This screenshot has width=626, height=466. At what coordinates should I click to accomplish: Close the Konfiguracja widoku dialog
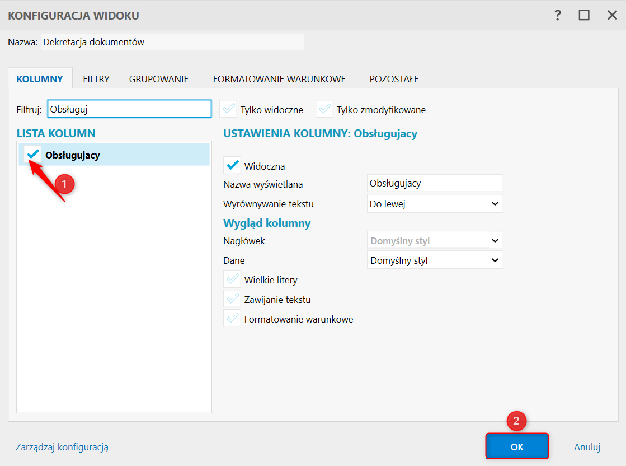click(612, 15)
